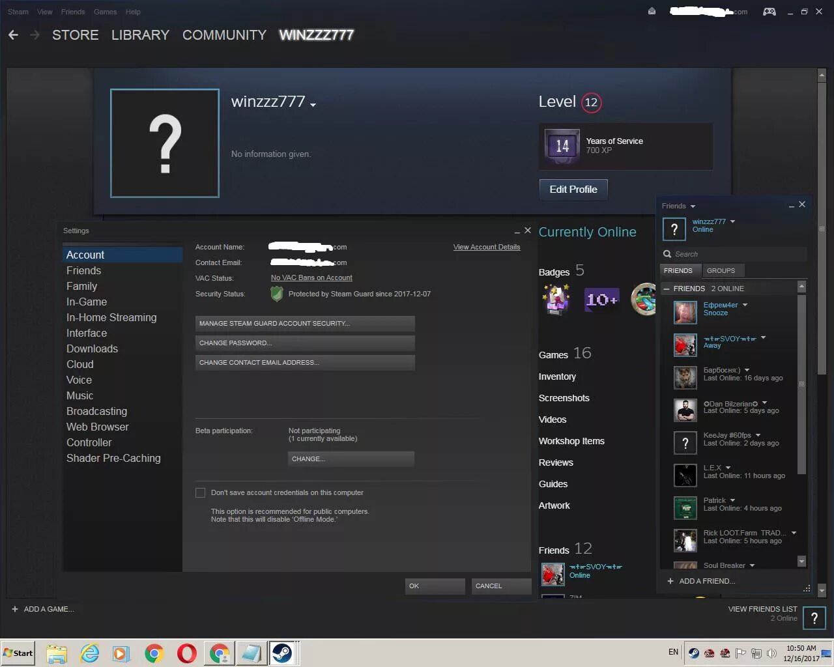
Task: Open the winzzz777 profile name dropdown
Action: point(313,105)
